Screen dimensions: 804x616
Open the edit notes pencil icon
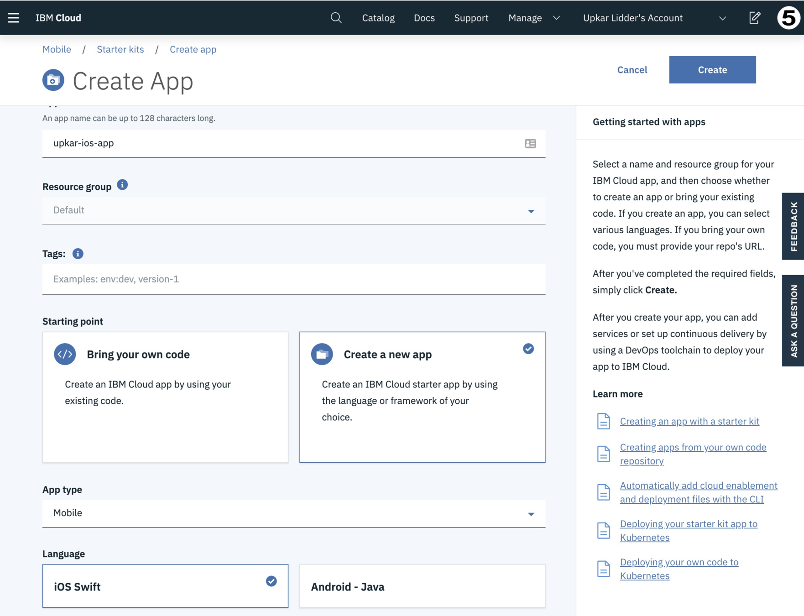coord(755,18)
